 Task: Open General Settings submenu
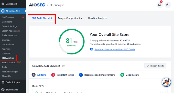tap(9, 26)
